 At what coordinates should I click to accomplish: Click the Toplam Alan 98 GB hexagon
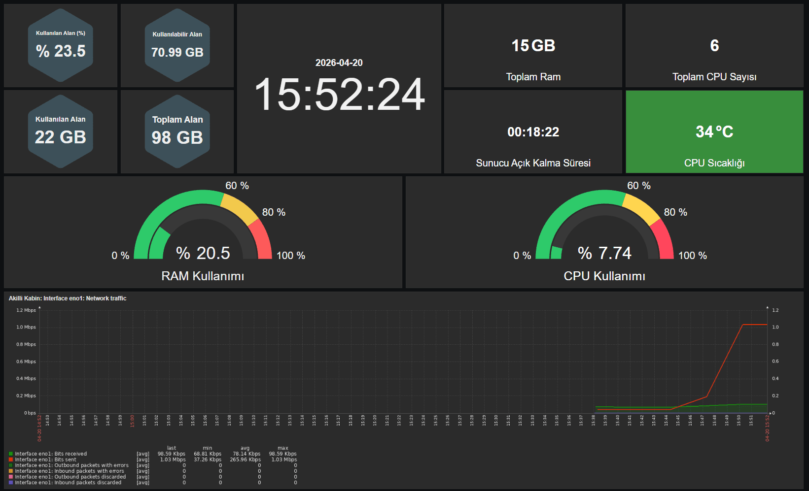[x=177, y=131]
